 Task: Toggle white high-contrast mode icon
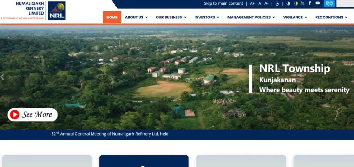(288, 3)
